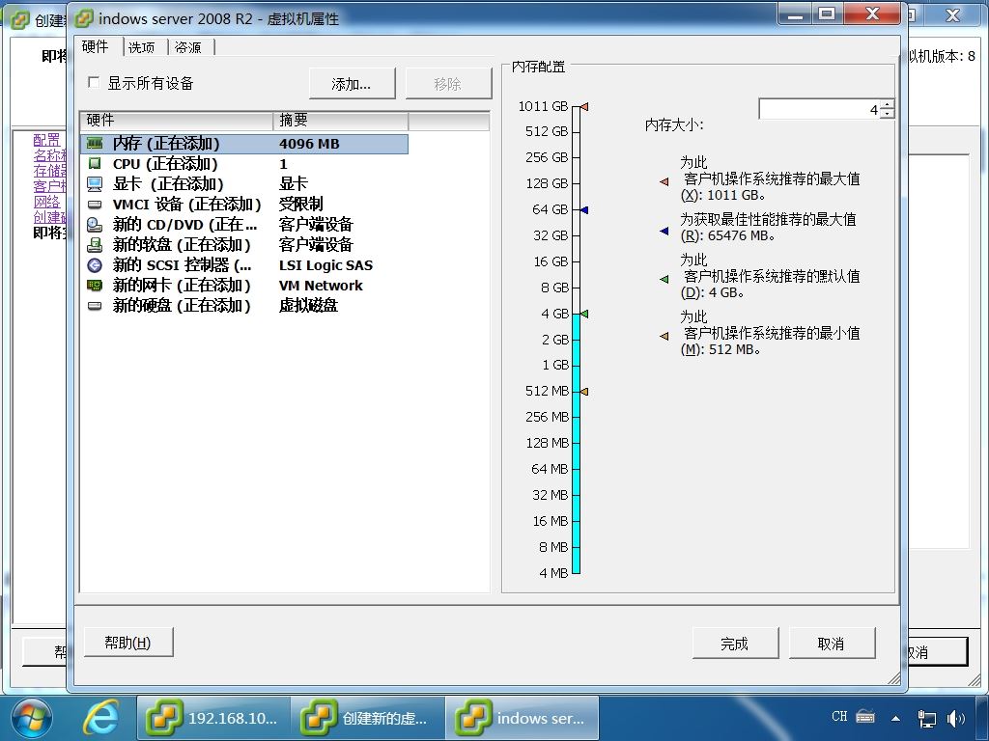Click the new hard disk (硬盘) icon
The height and width of the screenshot is (741, 989).
95,306
